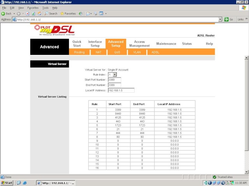The height and width of the screenshot is (186, 249).
Task: Click the Start Port Number field
Action: coord(114,80)
